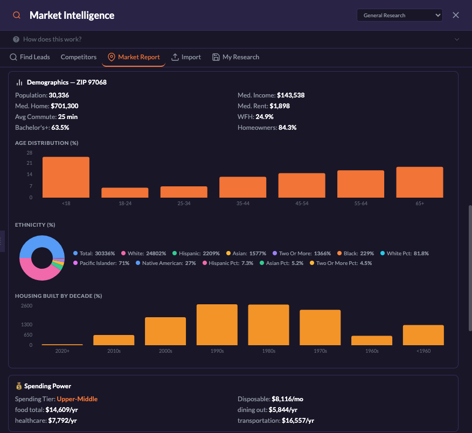Screen dimensions: 472x433
Task: Click the 2000s housing bar
Action: click(165, 331)
